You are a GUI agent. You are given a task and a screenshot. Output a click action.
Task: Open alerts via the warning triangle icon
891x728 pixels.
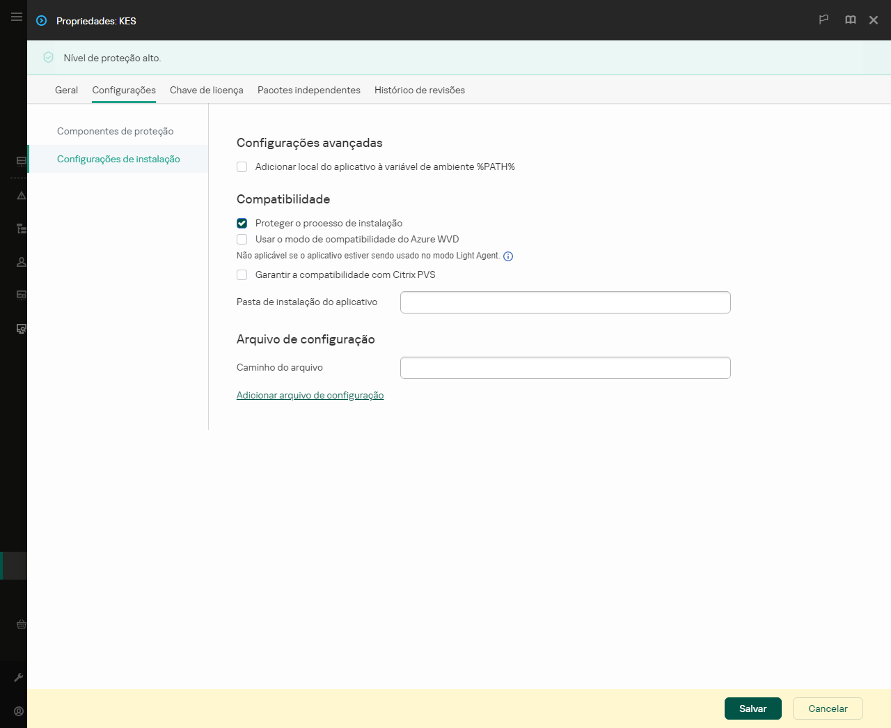20,196
